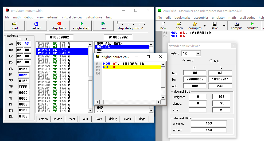Open the virtual devices menu
This screenshot has height=141, width=264.
coord(72,17)
